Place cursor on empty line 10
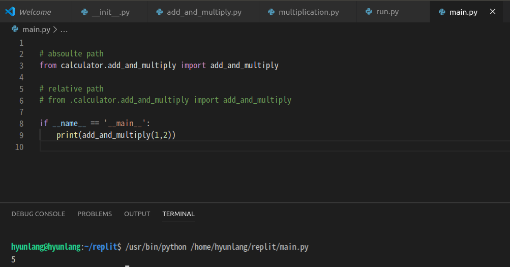Image resolution: width=510 pixels, height=267 pixels. (275, 146)
